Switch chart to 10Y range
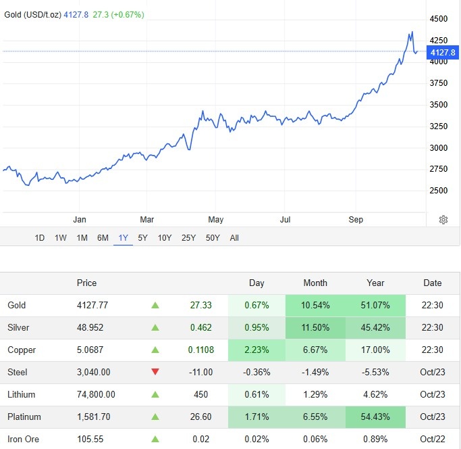461x449 pixels. [x=165, y=238]
